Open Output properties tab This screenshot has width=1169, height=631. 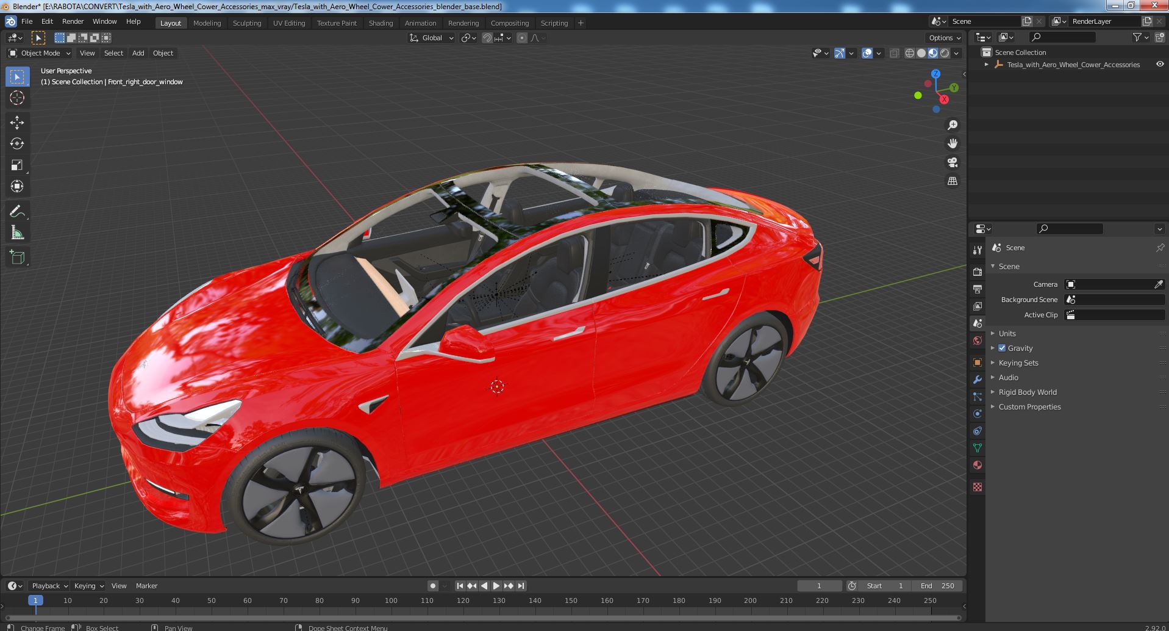pos(978,289)
